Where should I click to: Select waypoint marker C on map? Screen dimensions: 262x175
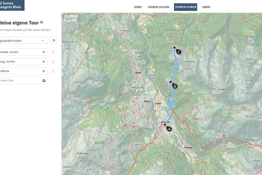(x=179, y=52)
